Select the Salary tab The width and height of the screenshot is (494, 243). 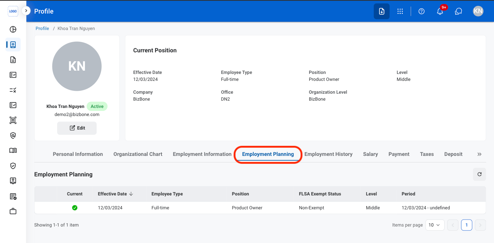[x=370, y=154]
